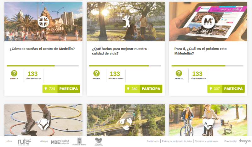Click the Abierta question mark icon in third card

[x=179, y=73]
